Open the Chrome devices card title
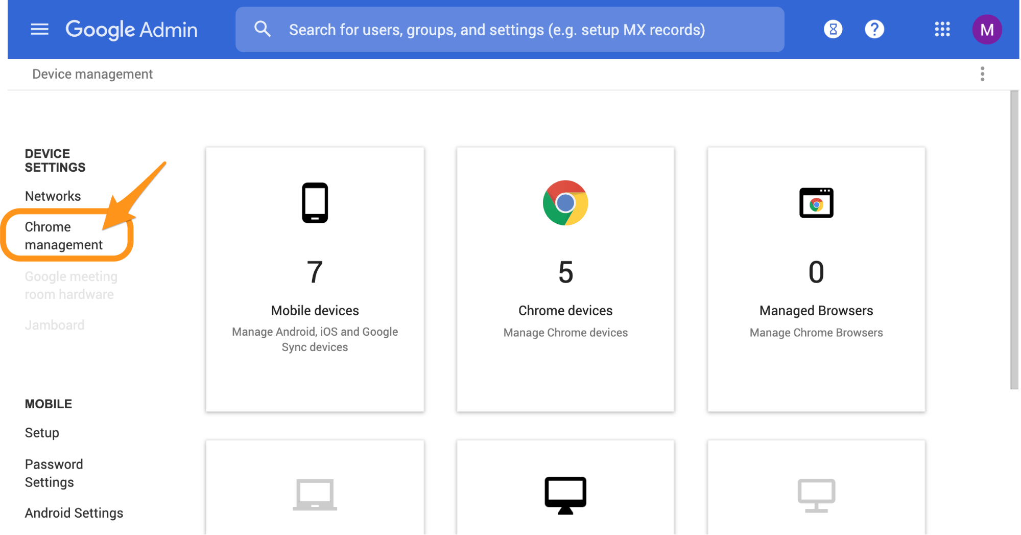 (565, 311)
